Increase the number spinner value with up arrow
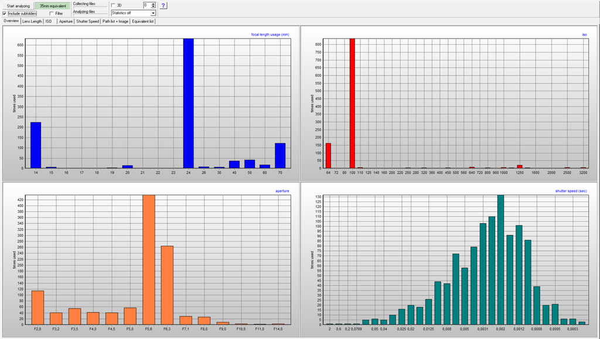This screenshot has width=600, height=339. (x=154, y=4)
